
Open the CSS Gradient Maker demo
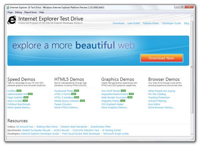[x=112, y=104]
